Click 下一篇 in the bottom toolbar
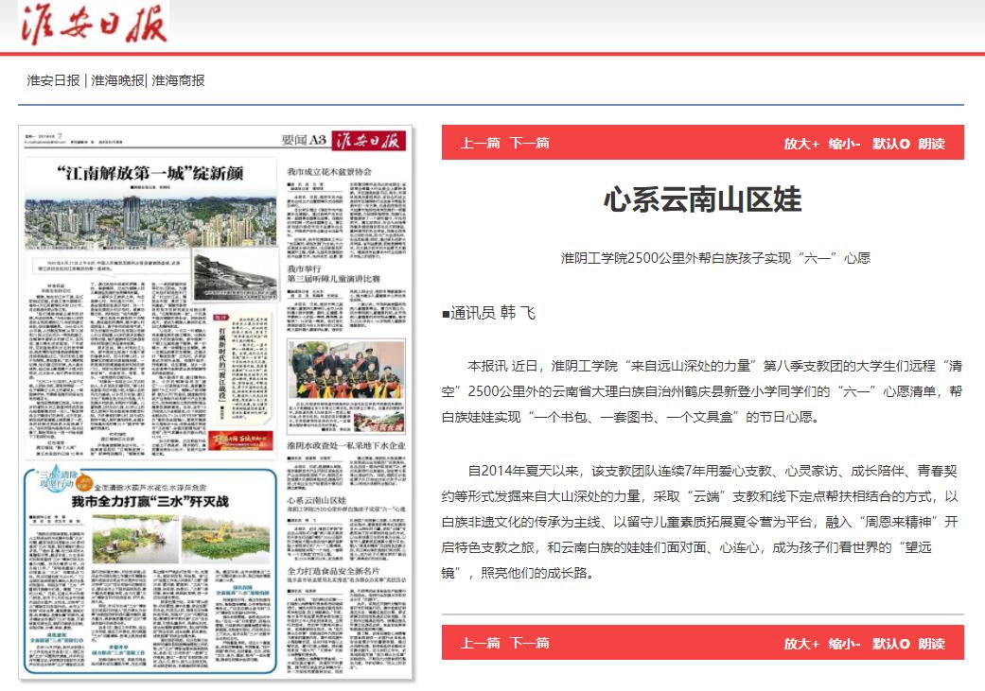 (x=529, y=643)
